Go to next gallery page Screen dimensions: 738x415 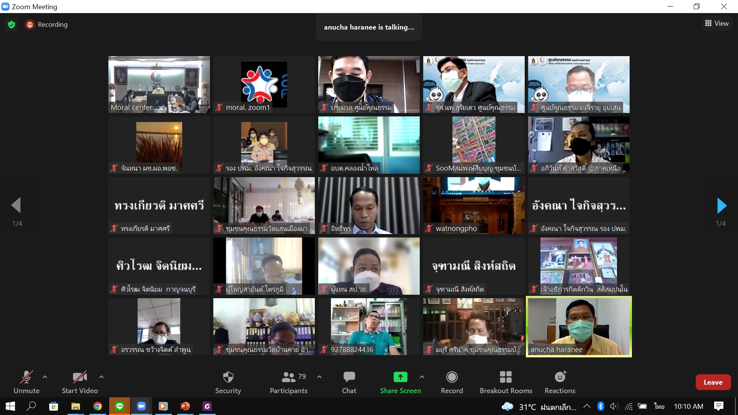(721, 206)
